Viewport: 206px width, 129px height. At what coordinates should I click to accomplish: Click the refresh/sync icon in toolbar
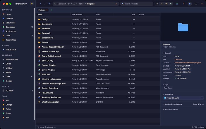pyautogui.click(x=177, y=4)
